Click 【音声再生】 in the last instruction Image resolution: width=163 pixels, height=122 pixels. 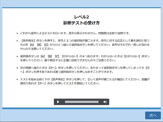pos(58,79)
